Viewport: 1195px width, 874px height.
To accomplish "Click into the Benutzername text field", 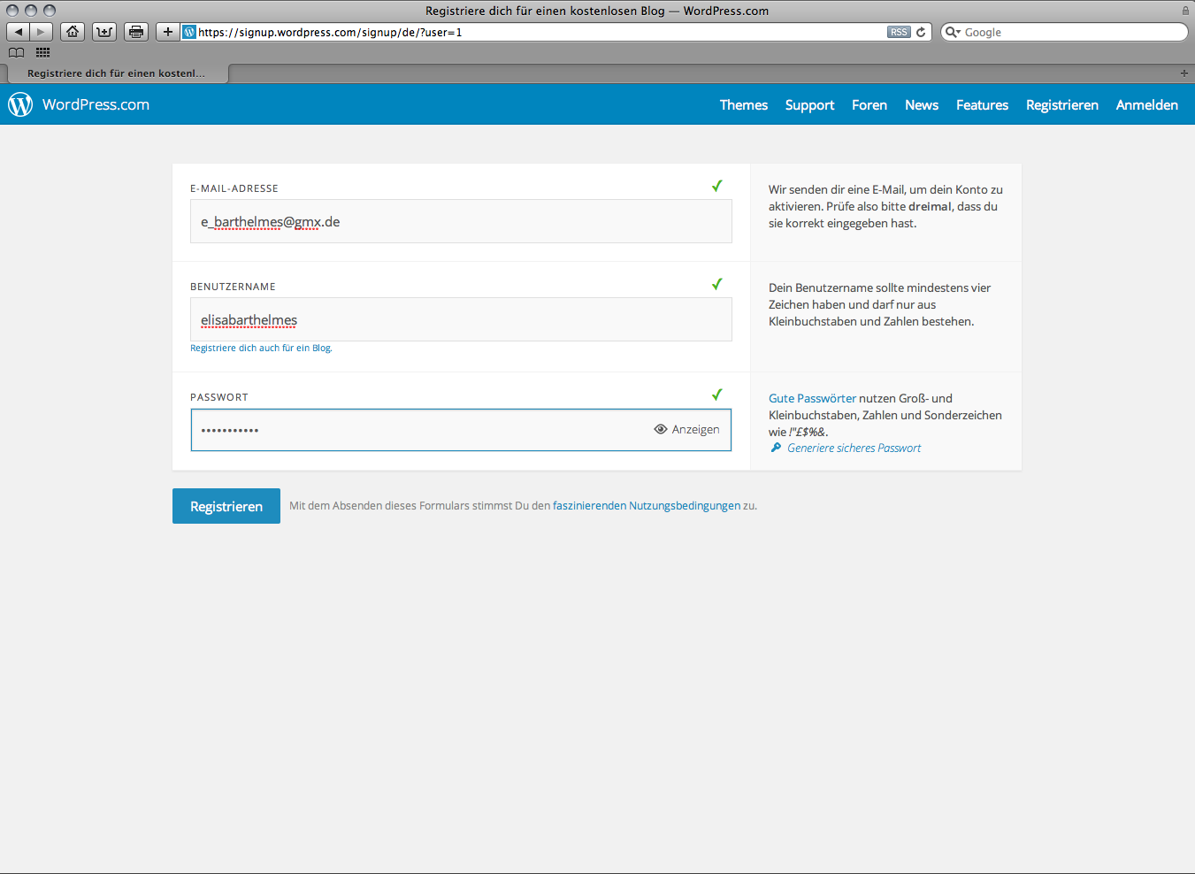I will (x=461, y=320).
